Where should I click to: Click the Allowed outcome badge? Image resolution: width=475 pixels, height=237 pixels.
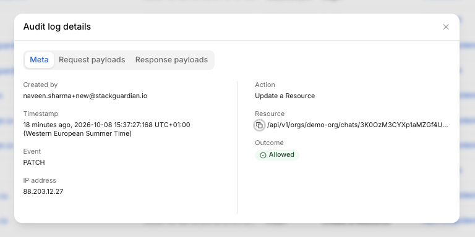[x=277, y=155]
